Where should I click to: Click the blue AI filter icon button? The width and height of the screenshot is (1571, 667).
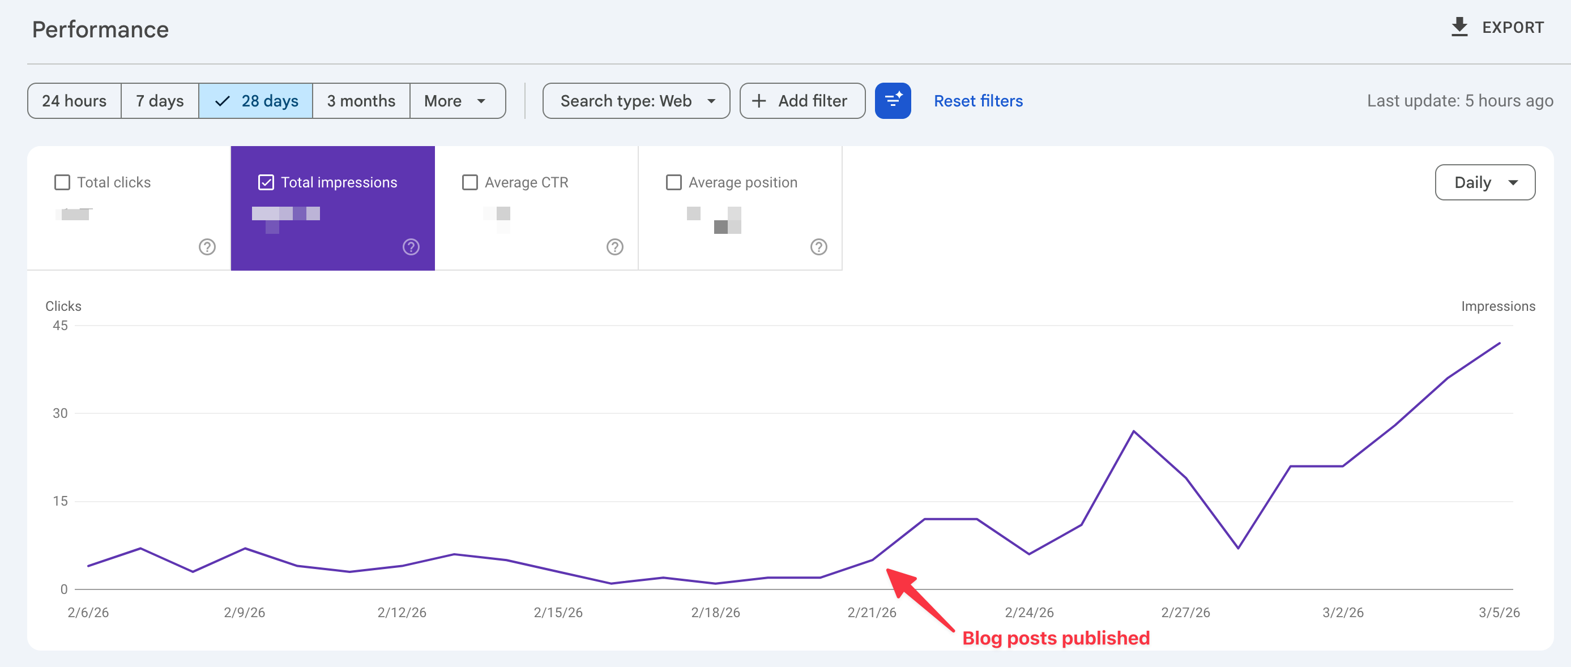point(892,101)
